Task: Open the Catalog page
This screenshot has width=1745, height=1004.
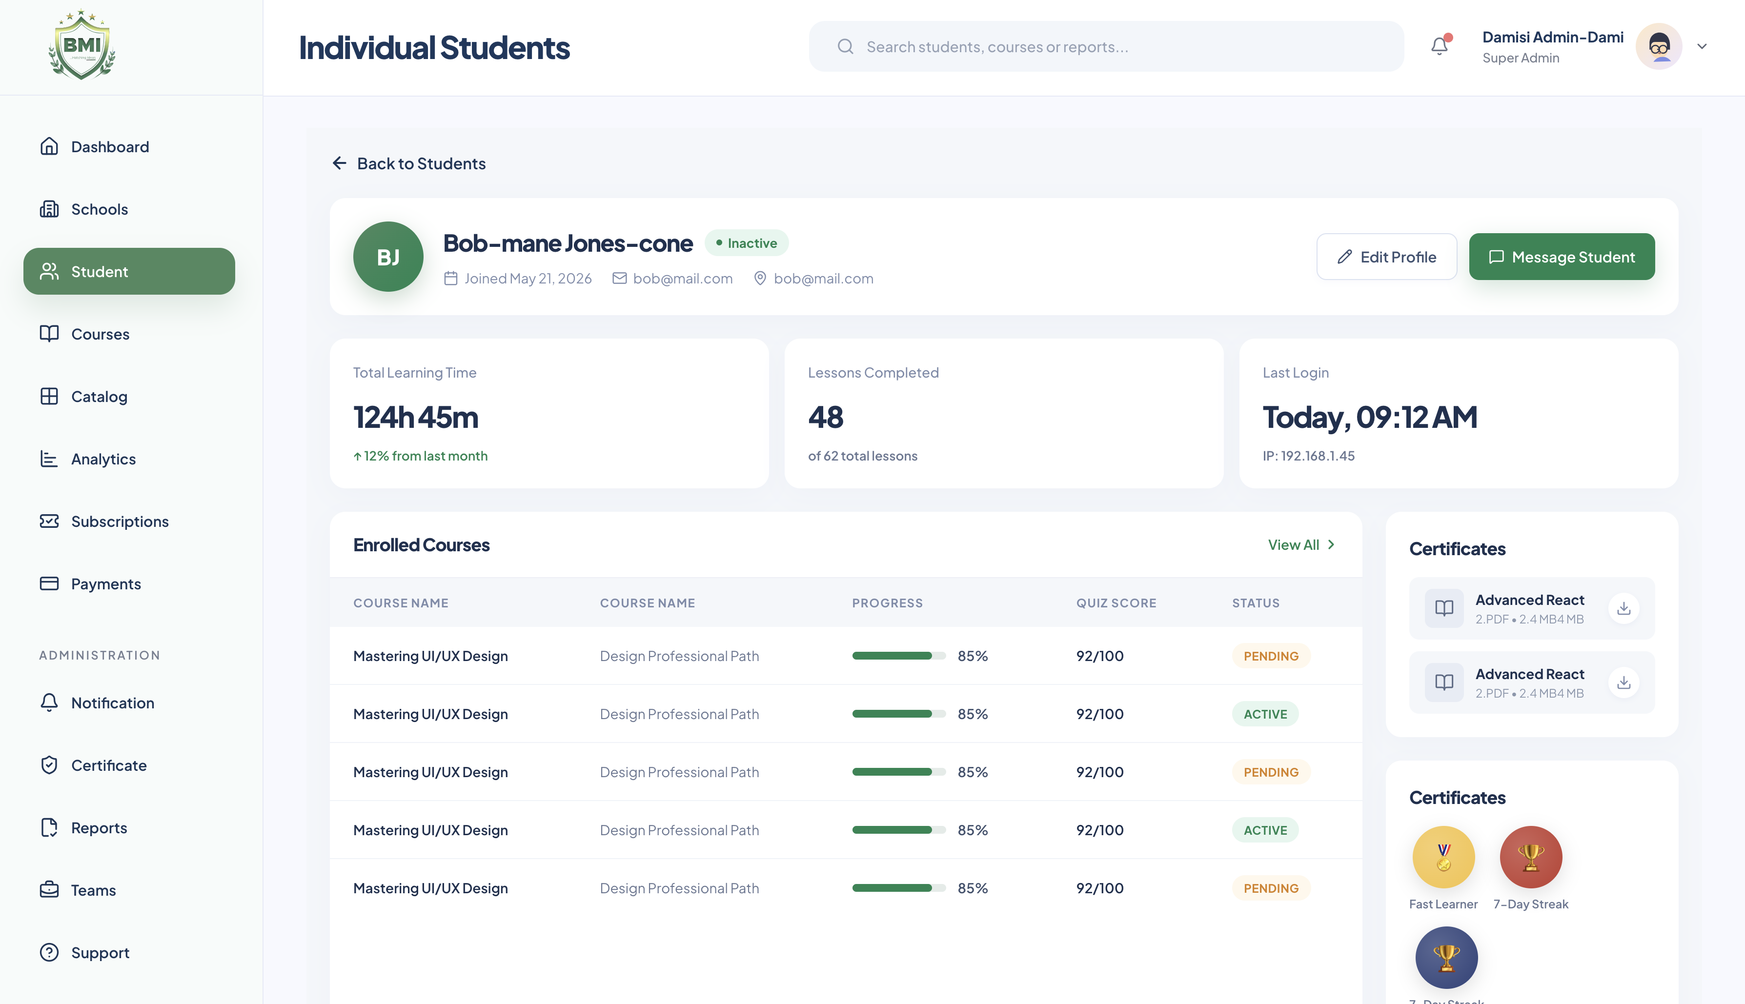Action: pos(129,397)
